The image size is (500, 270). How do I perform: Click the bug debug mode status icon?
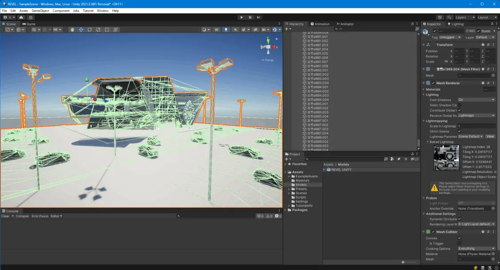click(476, 268)
